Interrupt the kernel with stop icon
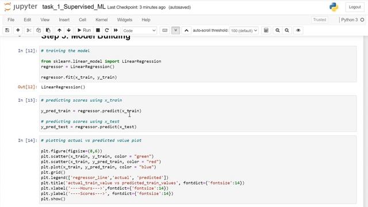Screen dimensions: 368x207 (x=98, y=30)
